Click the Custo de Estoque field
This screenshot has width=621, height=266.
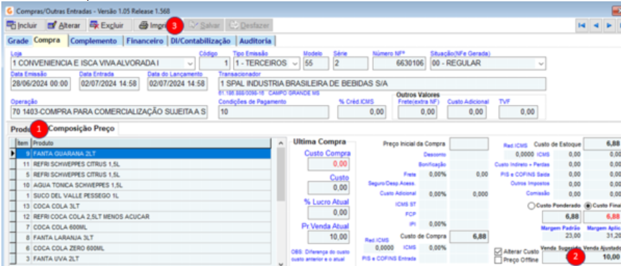tap(602, 144)
